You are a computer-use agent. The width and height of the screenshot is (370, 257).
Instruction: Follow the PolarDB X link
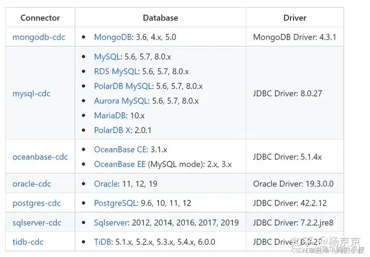click(x=112, y=130)
